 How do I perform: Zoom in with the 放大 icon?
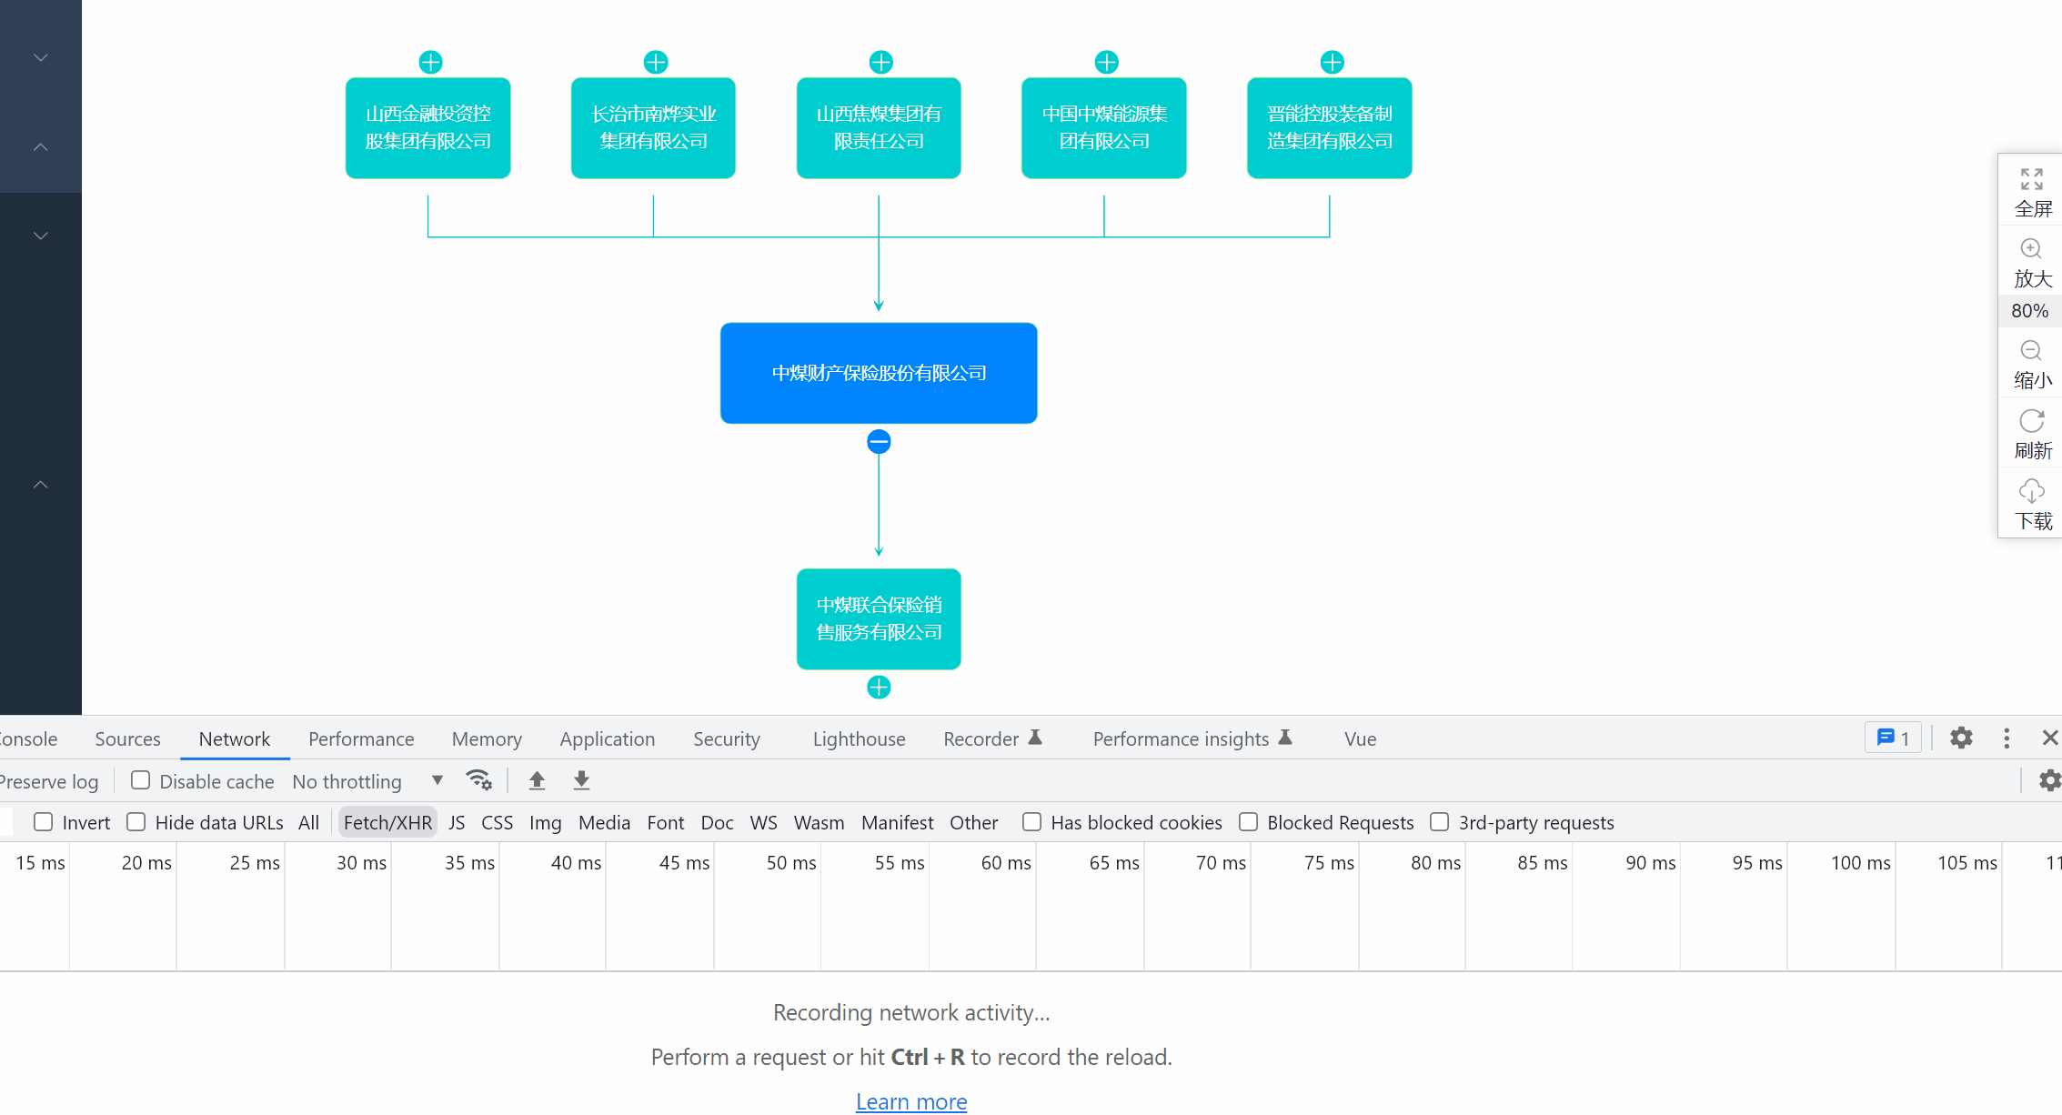(x=2031, y=249)
